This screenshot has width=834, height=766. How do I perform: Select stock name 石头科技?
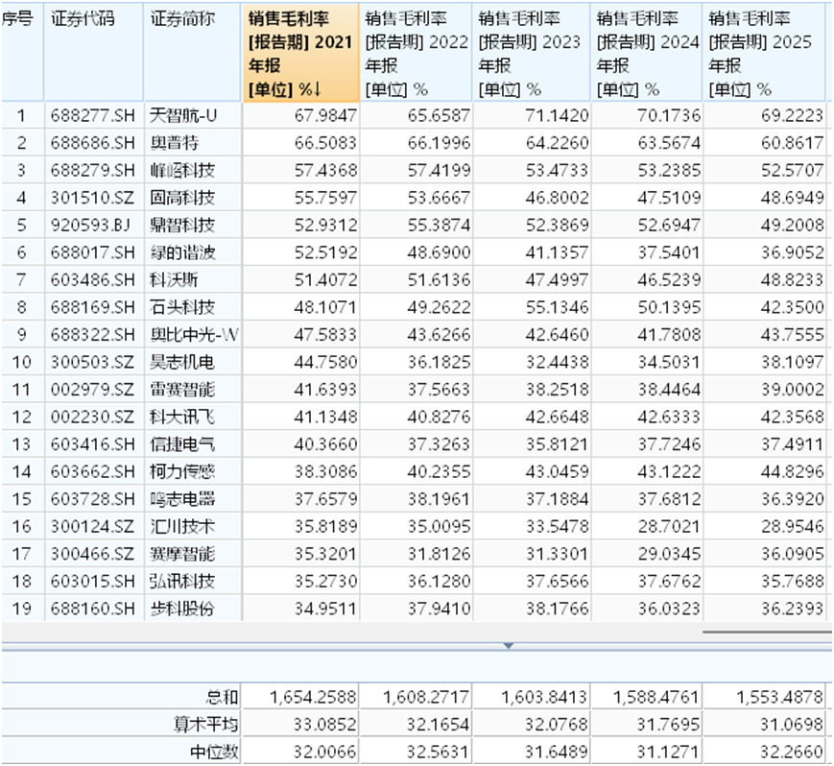point(182,307)
